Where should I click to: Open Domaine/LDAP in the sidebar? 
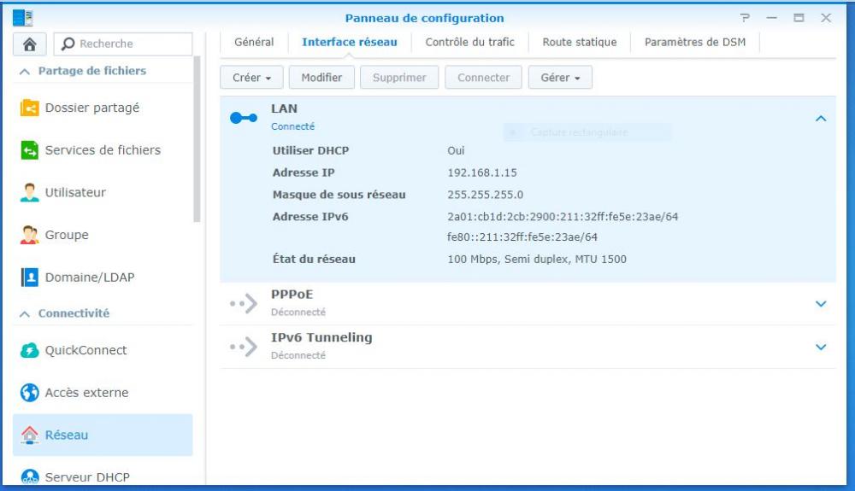pyautogui.click(x=103, y=277)
